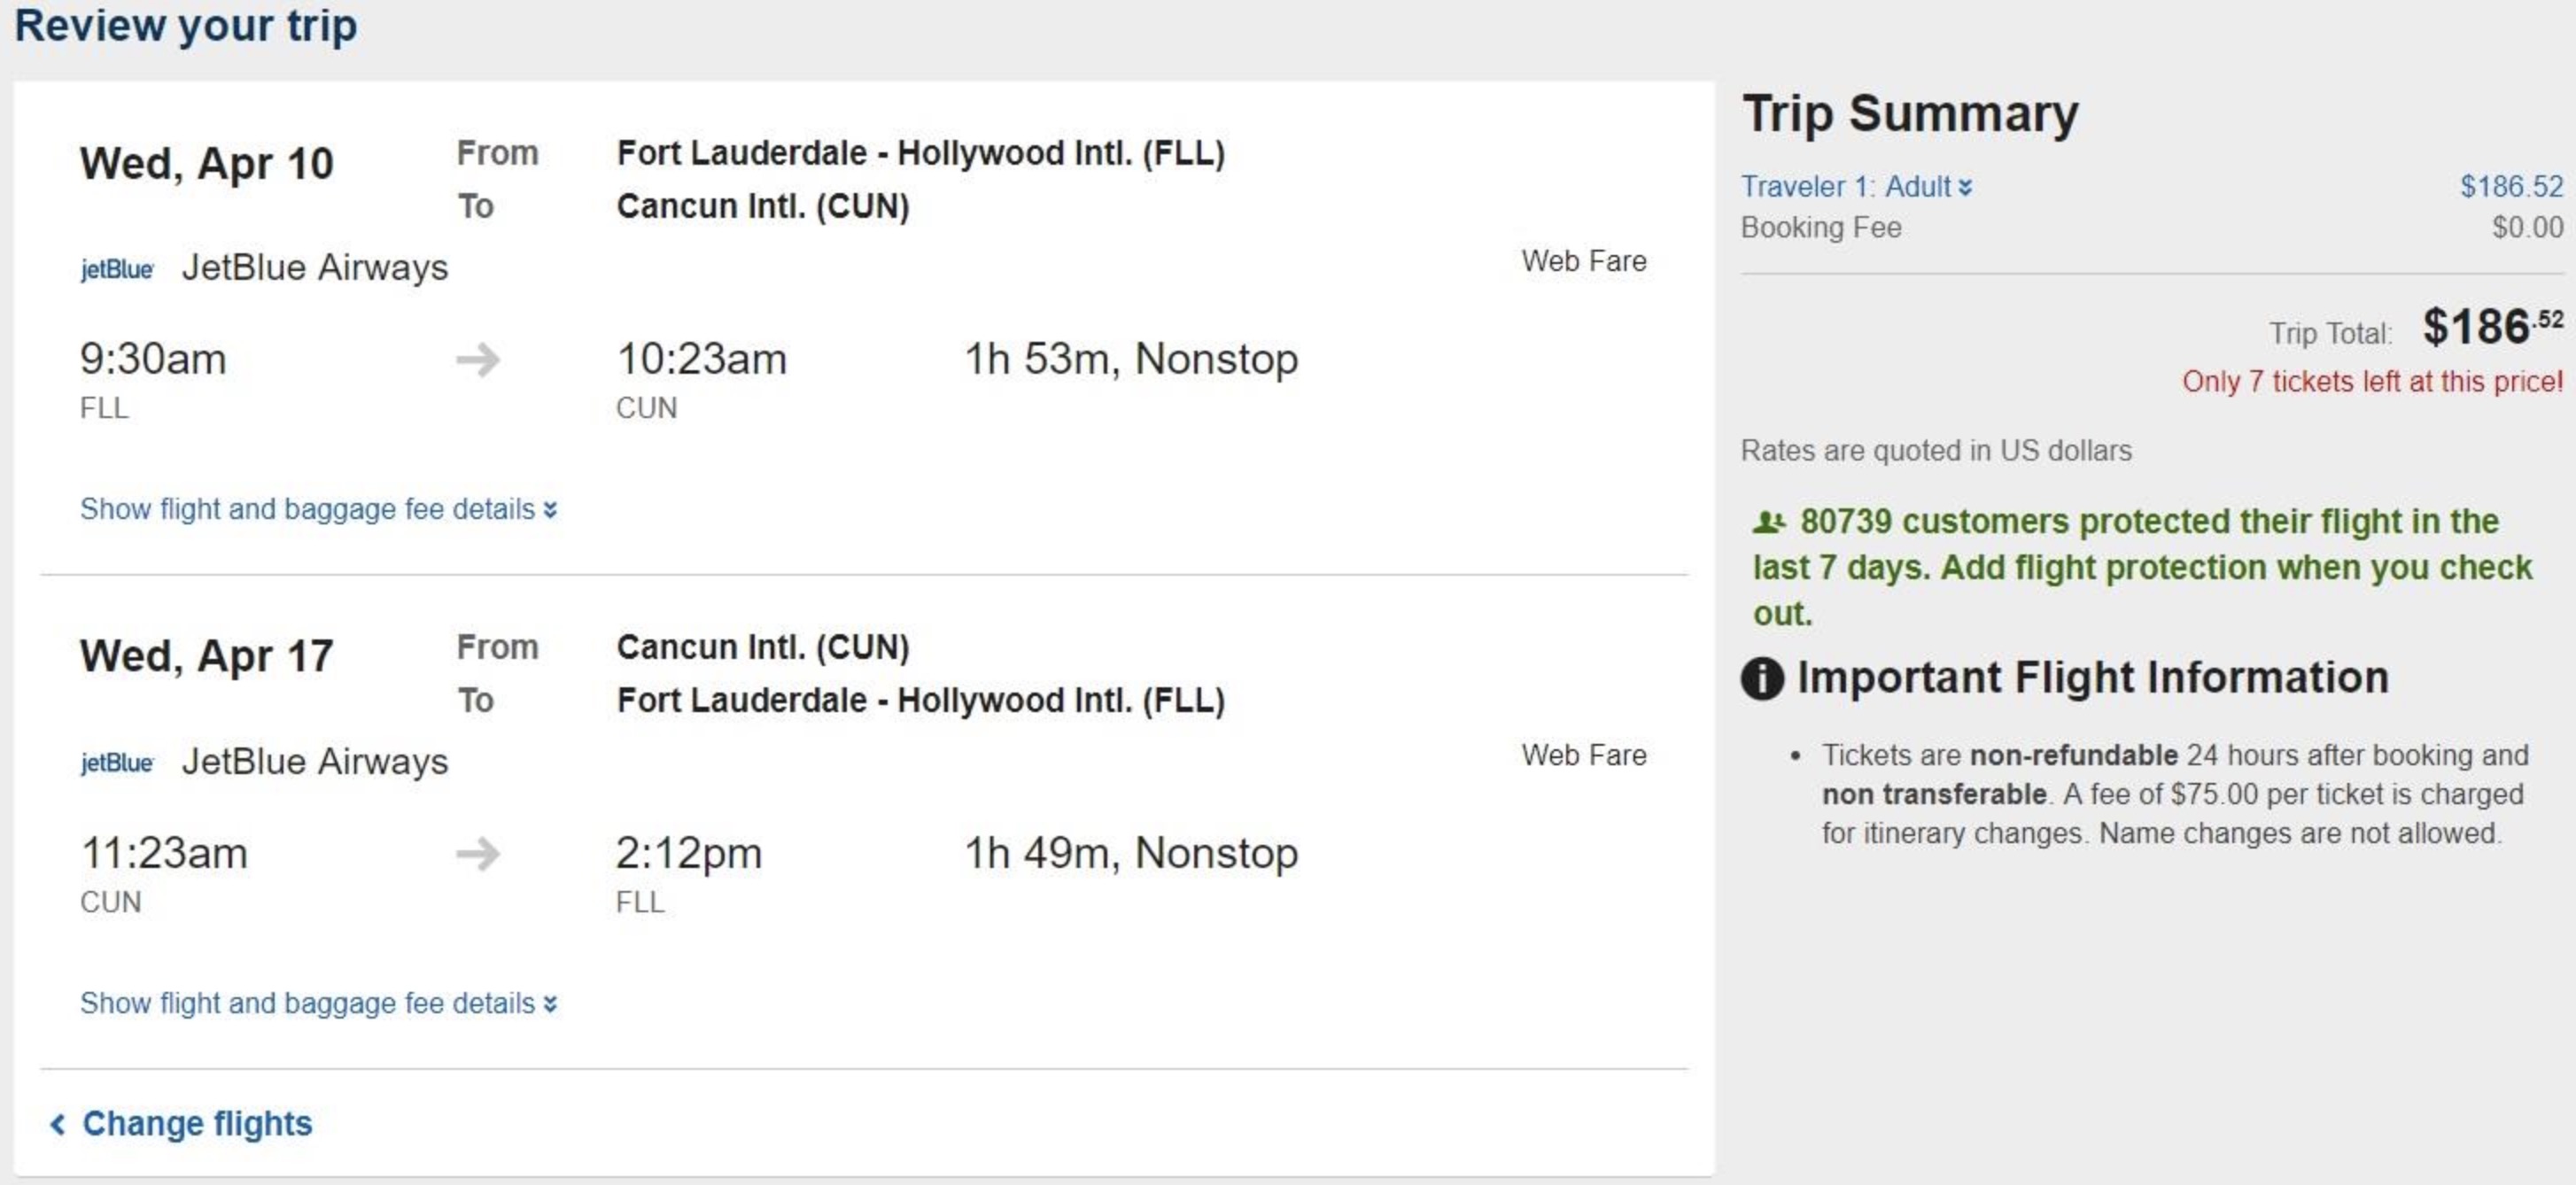Click the 'Only 7 tickets left' notice
Image resolution: width=2576 pixels, height=1185 pixels.
point(2371,382)
